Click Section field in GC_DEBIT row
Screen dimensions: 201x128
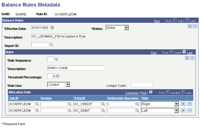pyautogui.click(x=54, y=111)
